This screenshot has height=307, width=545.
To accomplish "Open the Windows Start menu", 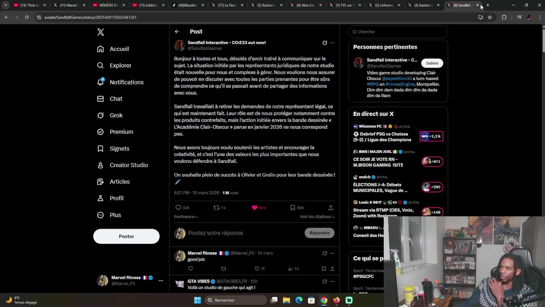I will [x=198, y=300].
